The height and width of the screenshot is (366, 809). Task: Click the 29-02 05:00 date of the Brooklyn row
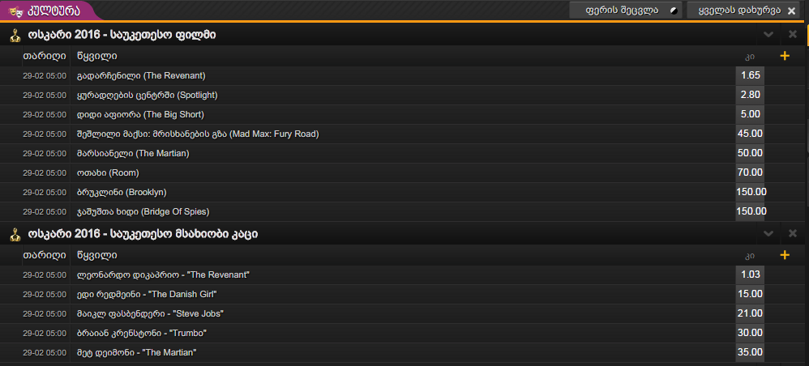[45, 192]
